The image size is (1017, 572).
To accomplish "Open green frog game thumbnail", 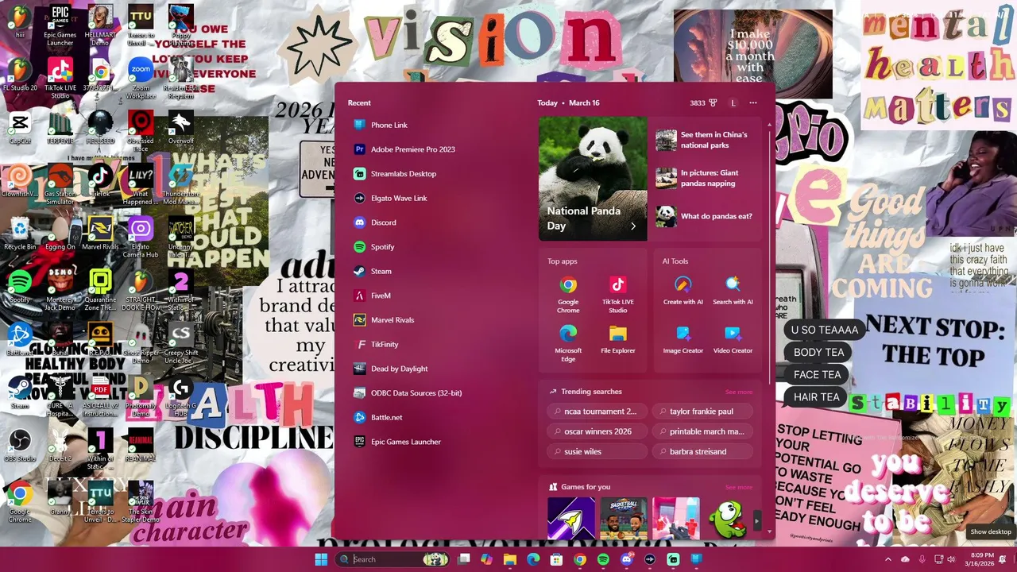I will coord(728,518).
